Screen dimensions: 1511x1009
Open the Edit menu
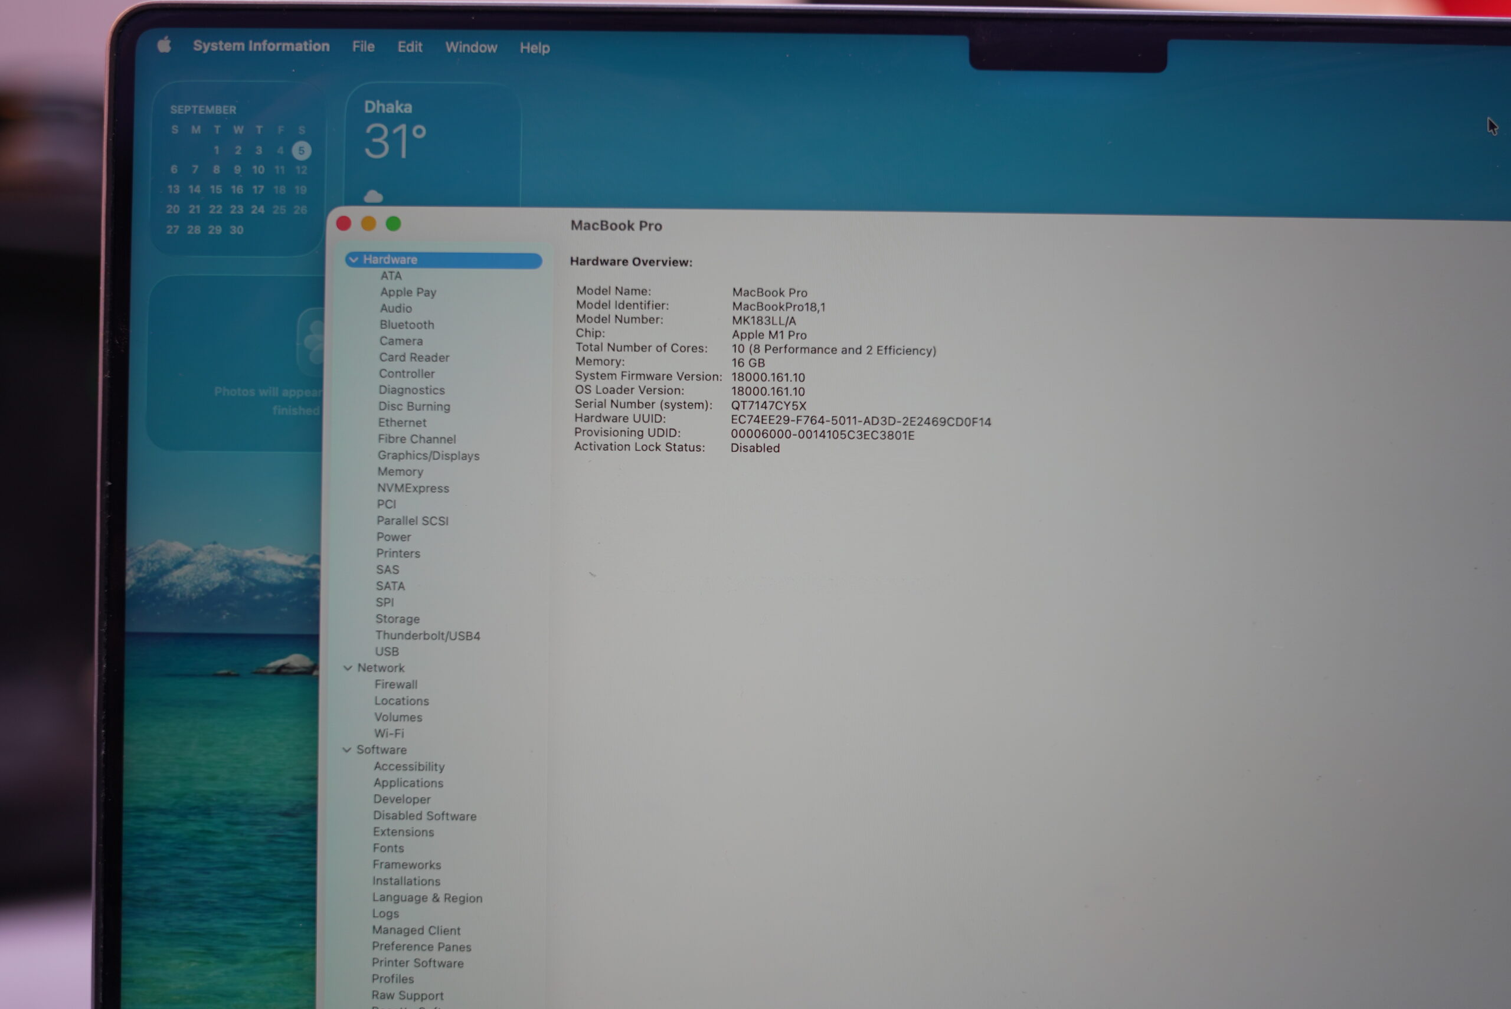[409, 47]
